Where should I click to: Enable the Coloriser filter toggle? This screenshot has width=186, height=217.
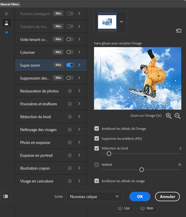tap(70, 52)
